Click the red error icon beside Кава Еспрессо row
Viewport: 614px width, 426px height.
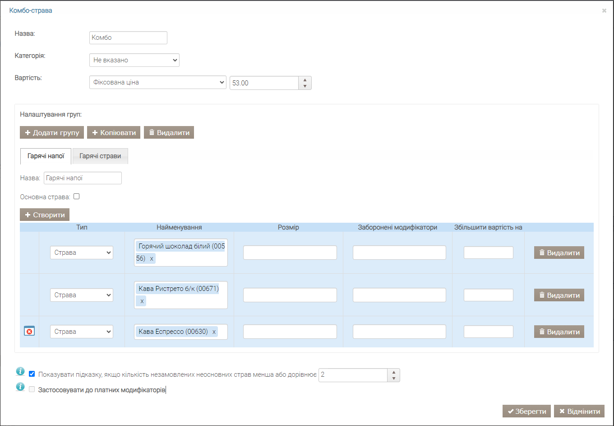pyautogui.click(x=29, y=332)
